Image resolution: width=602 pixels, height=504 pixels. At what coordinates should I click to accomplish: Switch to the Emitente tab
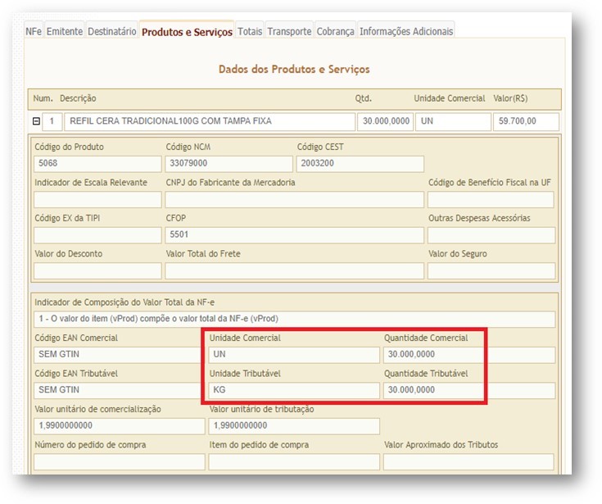65,31
